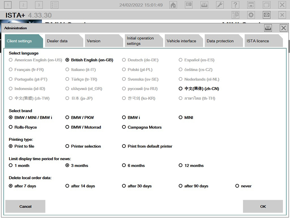Switch to the Version tab
The image size is (290, 218).
coord(104,41)
